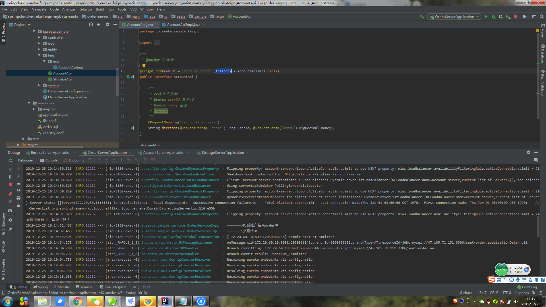Click the console vertical scrollbar
This screenshot has width=546, height=307.
click(x=538, y=227)
